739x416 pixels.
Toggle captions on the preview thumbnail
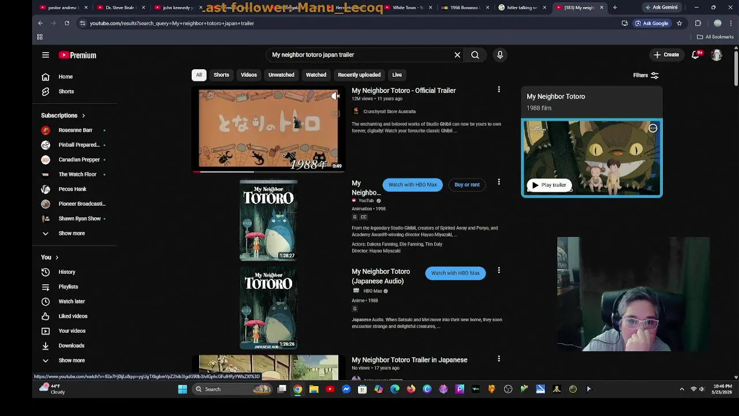pyautogui.click(x=335, y=114)
